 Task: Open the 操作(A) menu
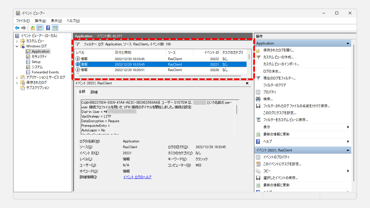[x=40, y=21]
